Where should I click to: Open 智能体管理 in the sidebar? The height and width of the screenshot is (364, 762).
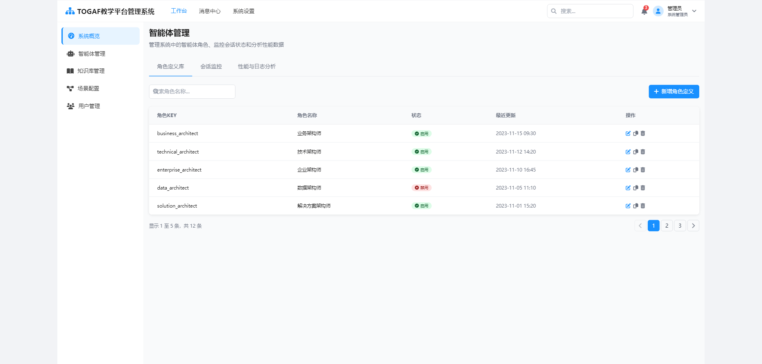point(101,54)
